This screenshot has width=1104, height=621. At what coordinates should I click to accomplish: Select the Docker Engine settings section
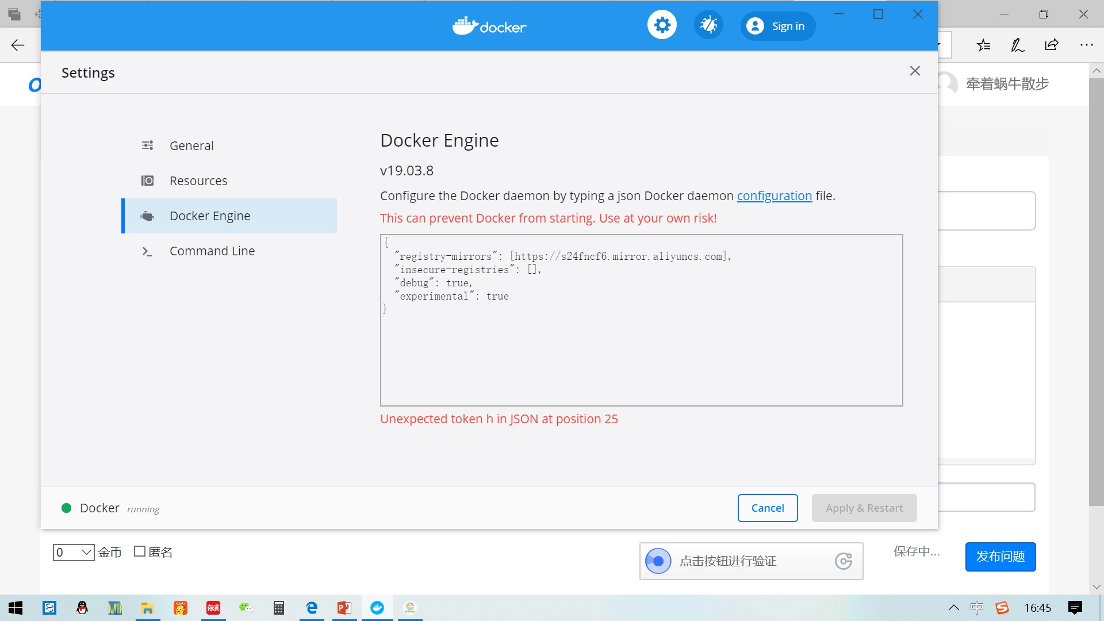coord(229,216)
